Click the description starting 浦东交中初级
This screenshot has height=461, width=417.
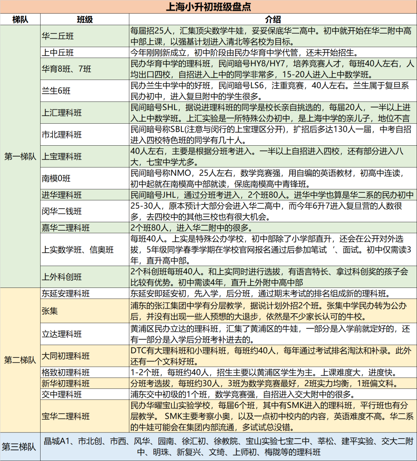[x=273, y=394]
